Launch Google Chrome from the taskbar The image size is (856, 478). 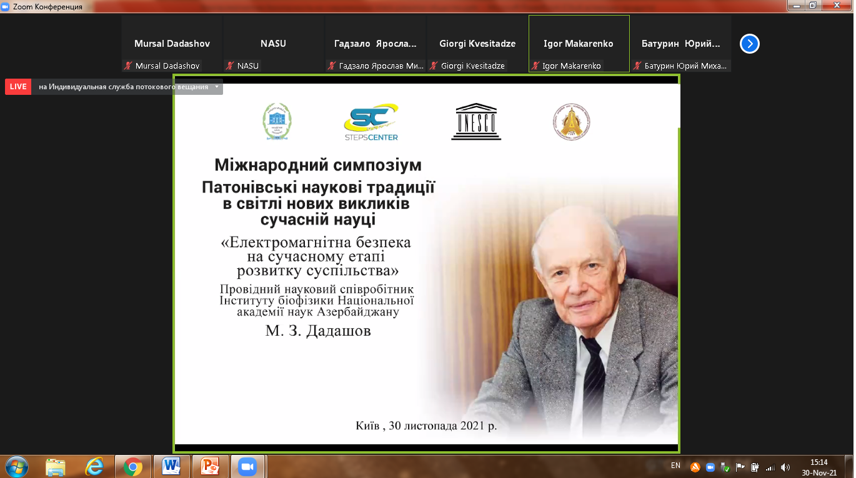[132, 466]
